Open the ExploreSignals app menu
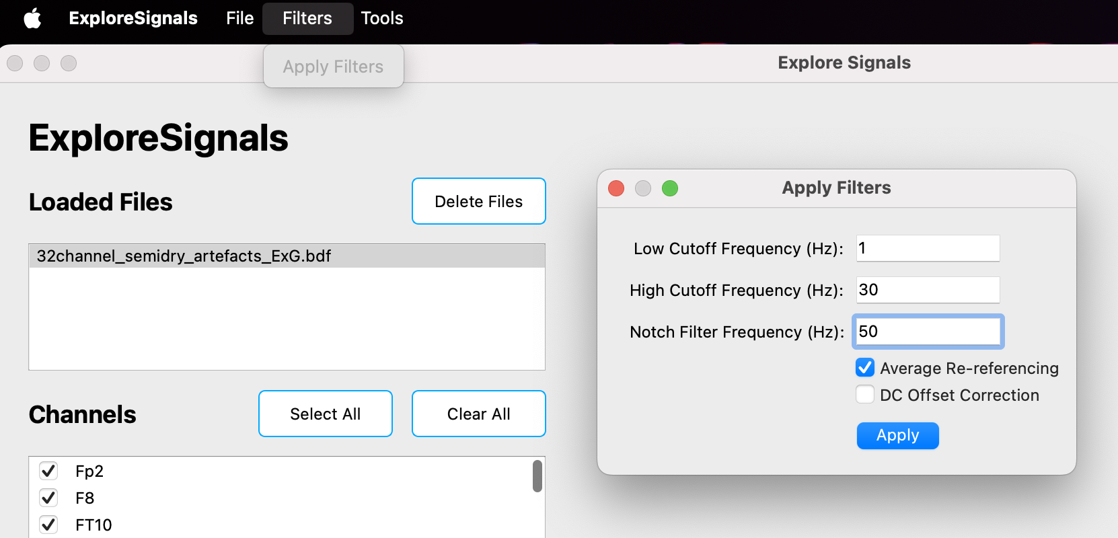 tap(133, 18)
